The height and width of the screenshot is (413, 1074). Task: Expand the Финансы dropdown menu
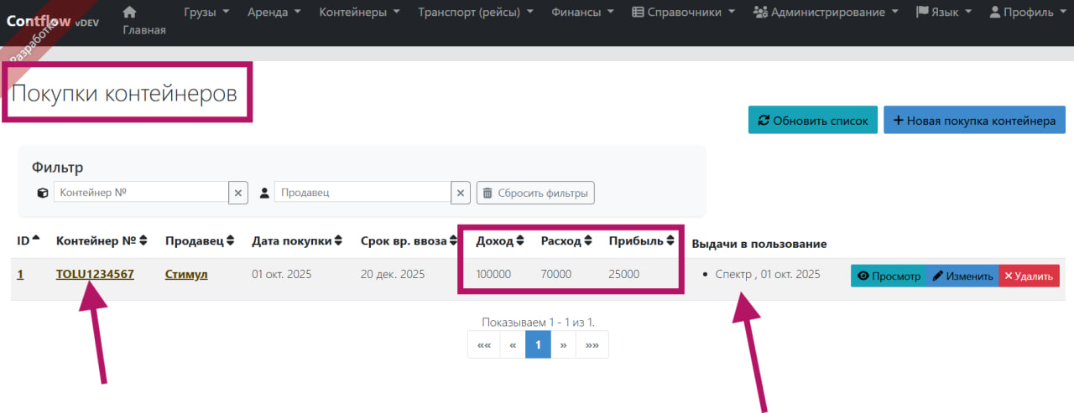tap(582, 13)
